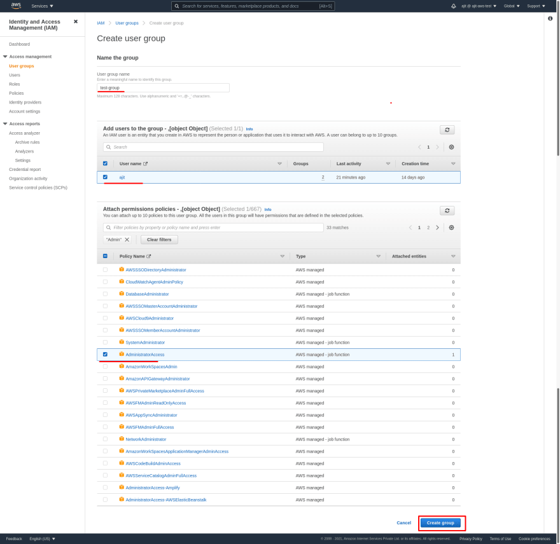Click the filter policies search field
This screenshot has height=544, width=560.
tap(213, 228)
